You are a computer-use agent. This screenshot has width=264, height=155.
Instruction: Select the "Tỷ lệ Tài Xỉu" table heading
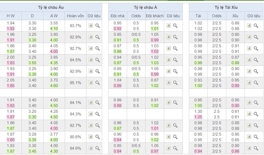pyautogui.click(x=226, y=7)
